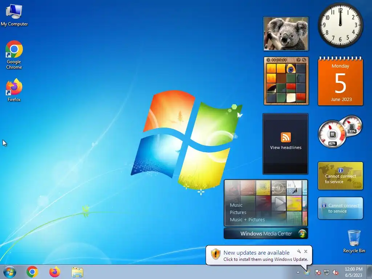Select the Firefox desktop shortcut

pos(14,90)
